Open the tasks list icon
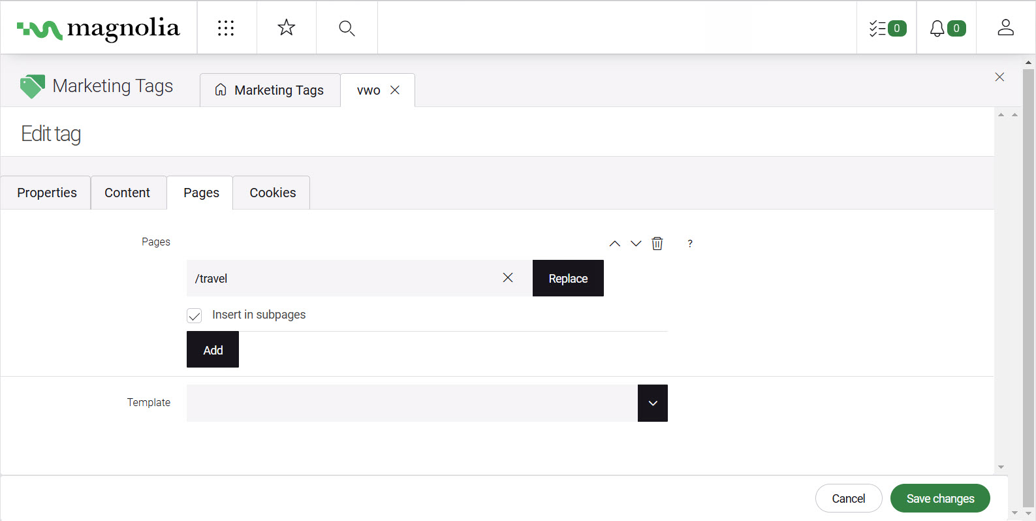This screenshot has width=1036, height=521. click(x=887, y=28)
